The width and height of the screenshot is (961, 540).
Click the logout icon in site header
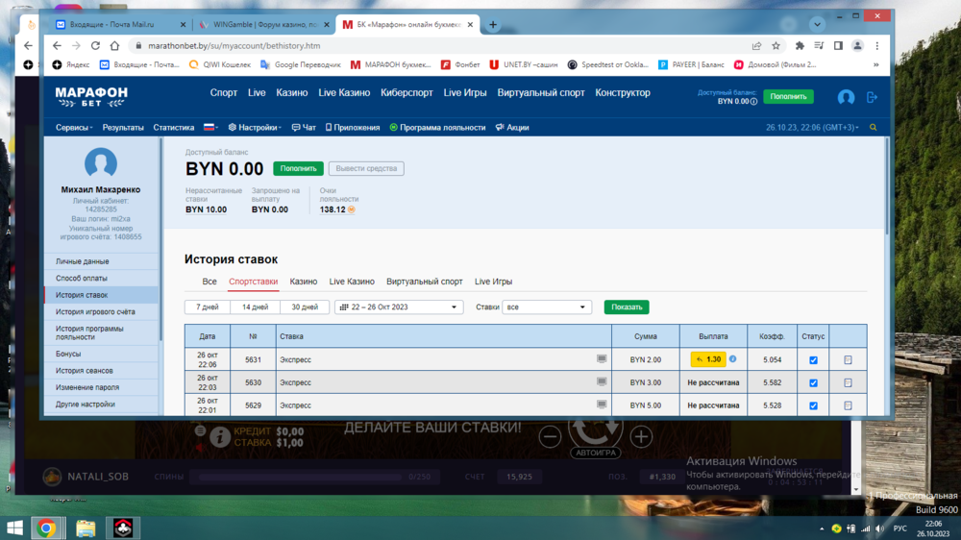point(872,97)
